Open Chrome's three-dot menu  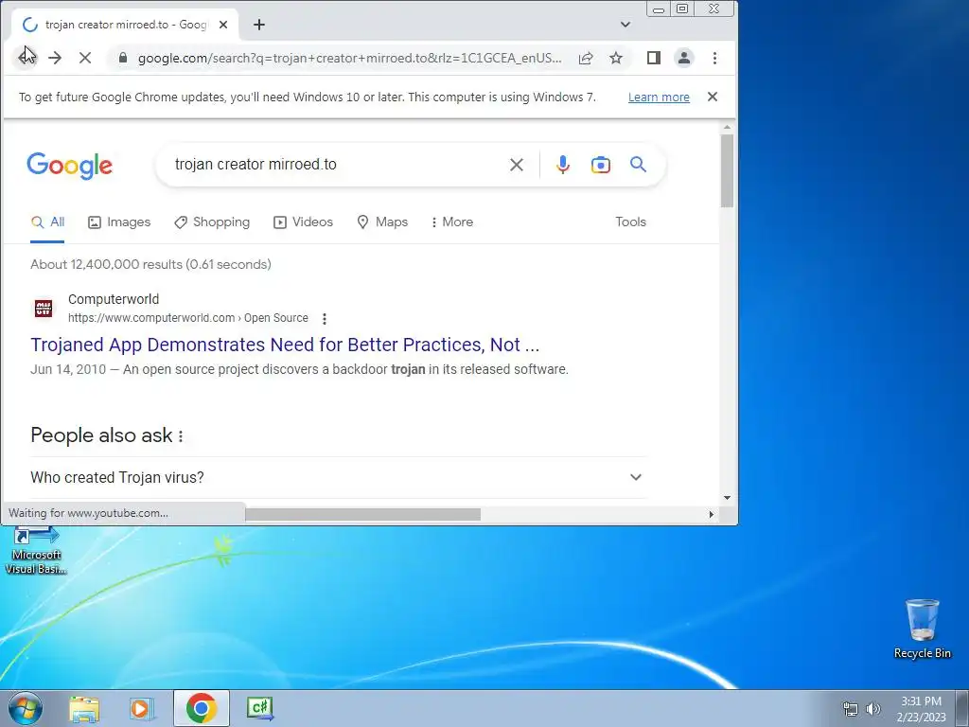pyautogui.click(x=714, y=58)
